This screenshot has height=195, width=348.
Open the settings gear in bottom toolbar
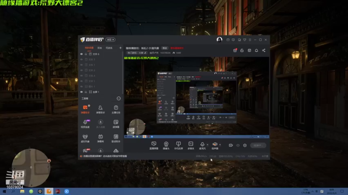(x=245, y=145)
